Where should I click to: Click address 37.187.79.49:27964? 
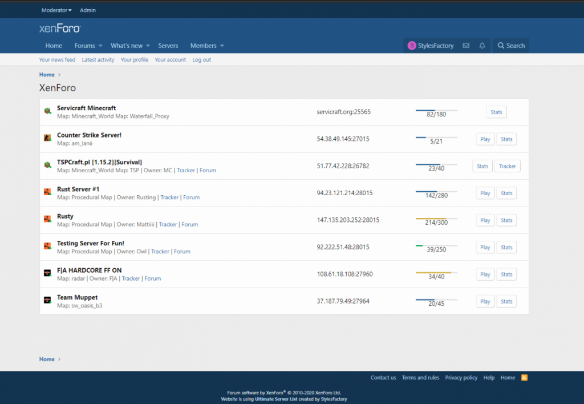point(343,301)
